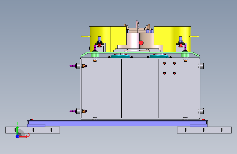Select the left gray pallet foot beam
The image size is (237, 154).
pyautogui.click(x=33, y=130)
